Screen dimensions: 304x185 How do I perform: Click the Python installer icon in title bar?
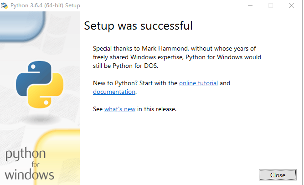(x=4, y=5)
